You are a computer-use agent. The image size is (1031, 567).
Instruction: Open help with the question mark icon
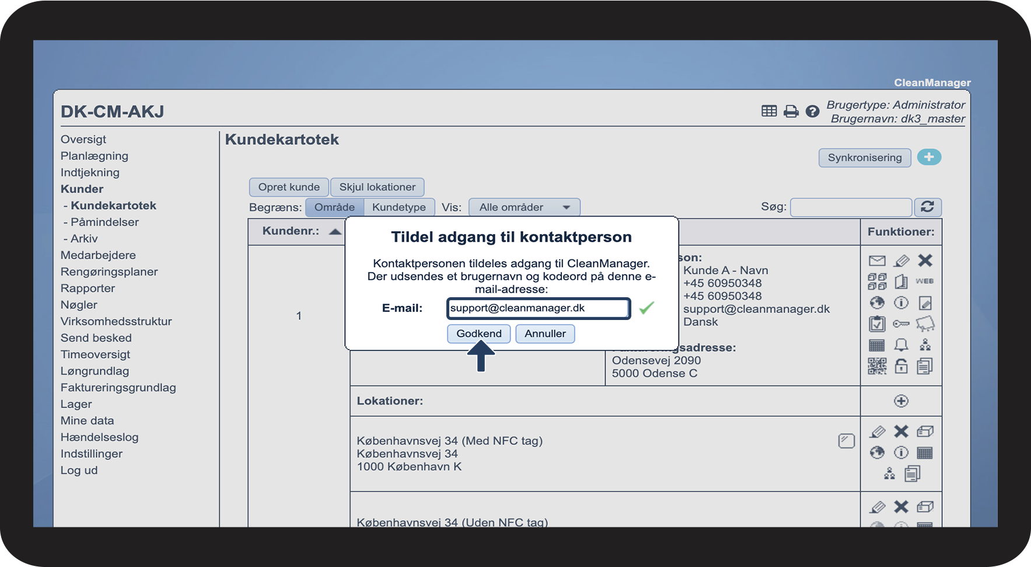click(812, 111)
